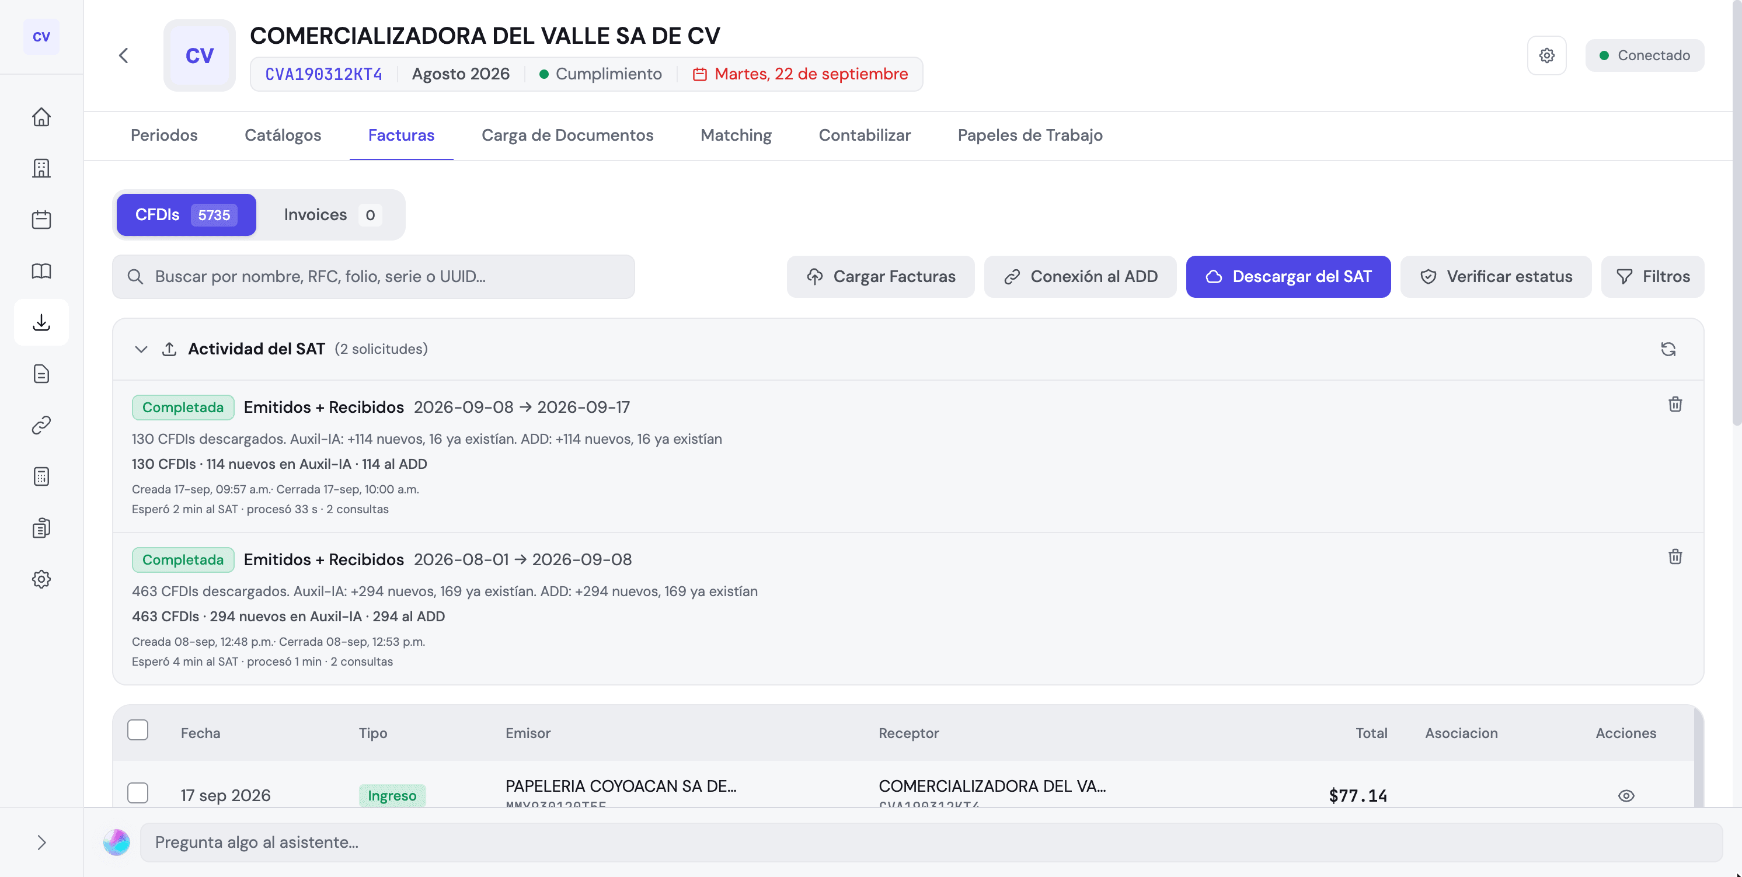
Task: Open the Contabilizar tab
Action: coord(864,135)
